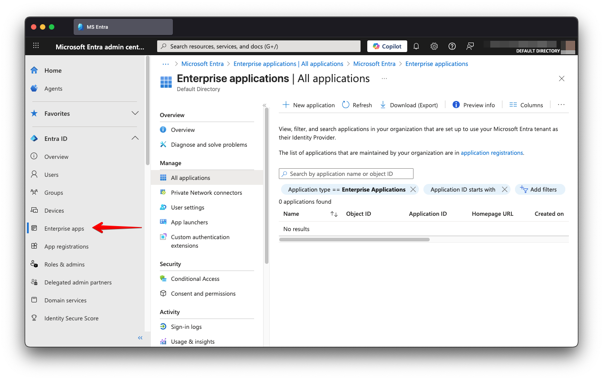Click the Refresh toolbar button
The height and width of the screenshot is (380, 603).
tap(357, 105)
